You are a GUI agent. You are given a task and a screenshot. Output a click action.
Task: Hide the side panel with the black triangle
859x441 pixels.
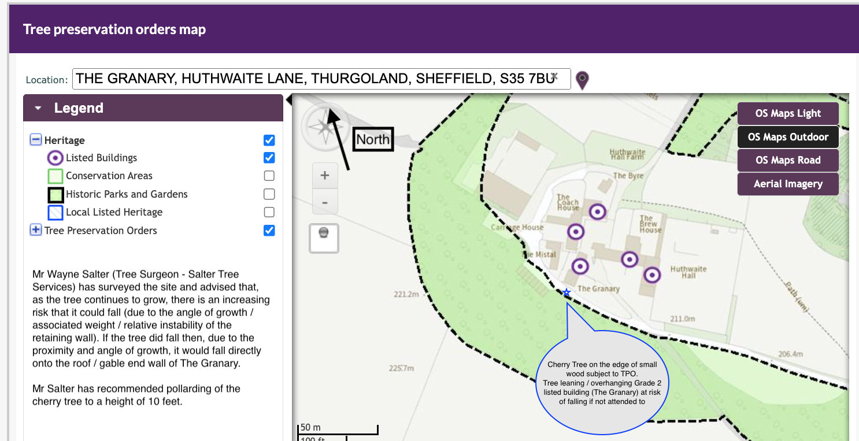click(x=288, y=100)
